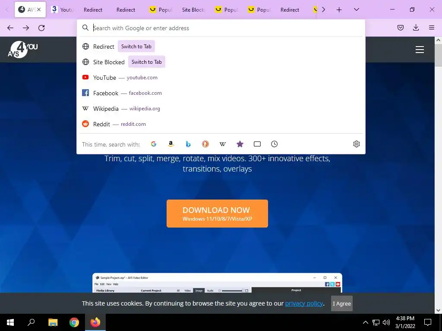Open the Downloads panel icon
This screenshot has height=331, width=442.
[x=416, y=28]
